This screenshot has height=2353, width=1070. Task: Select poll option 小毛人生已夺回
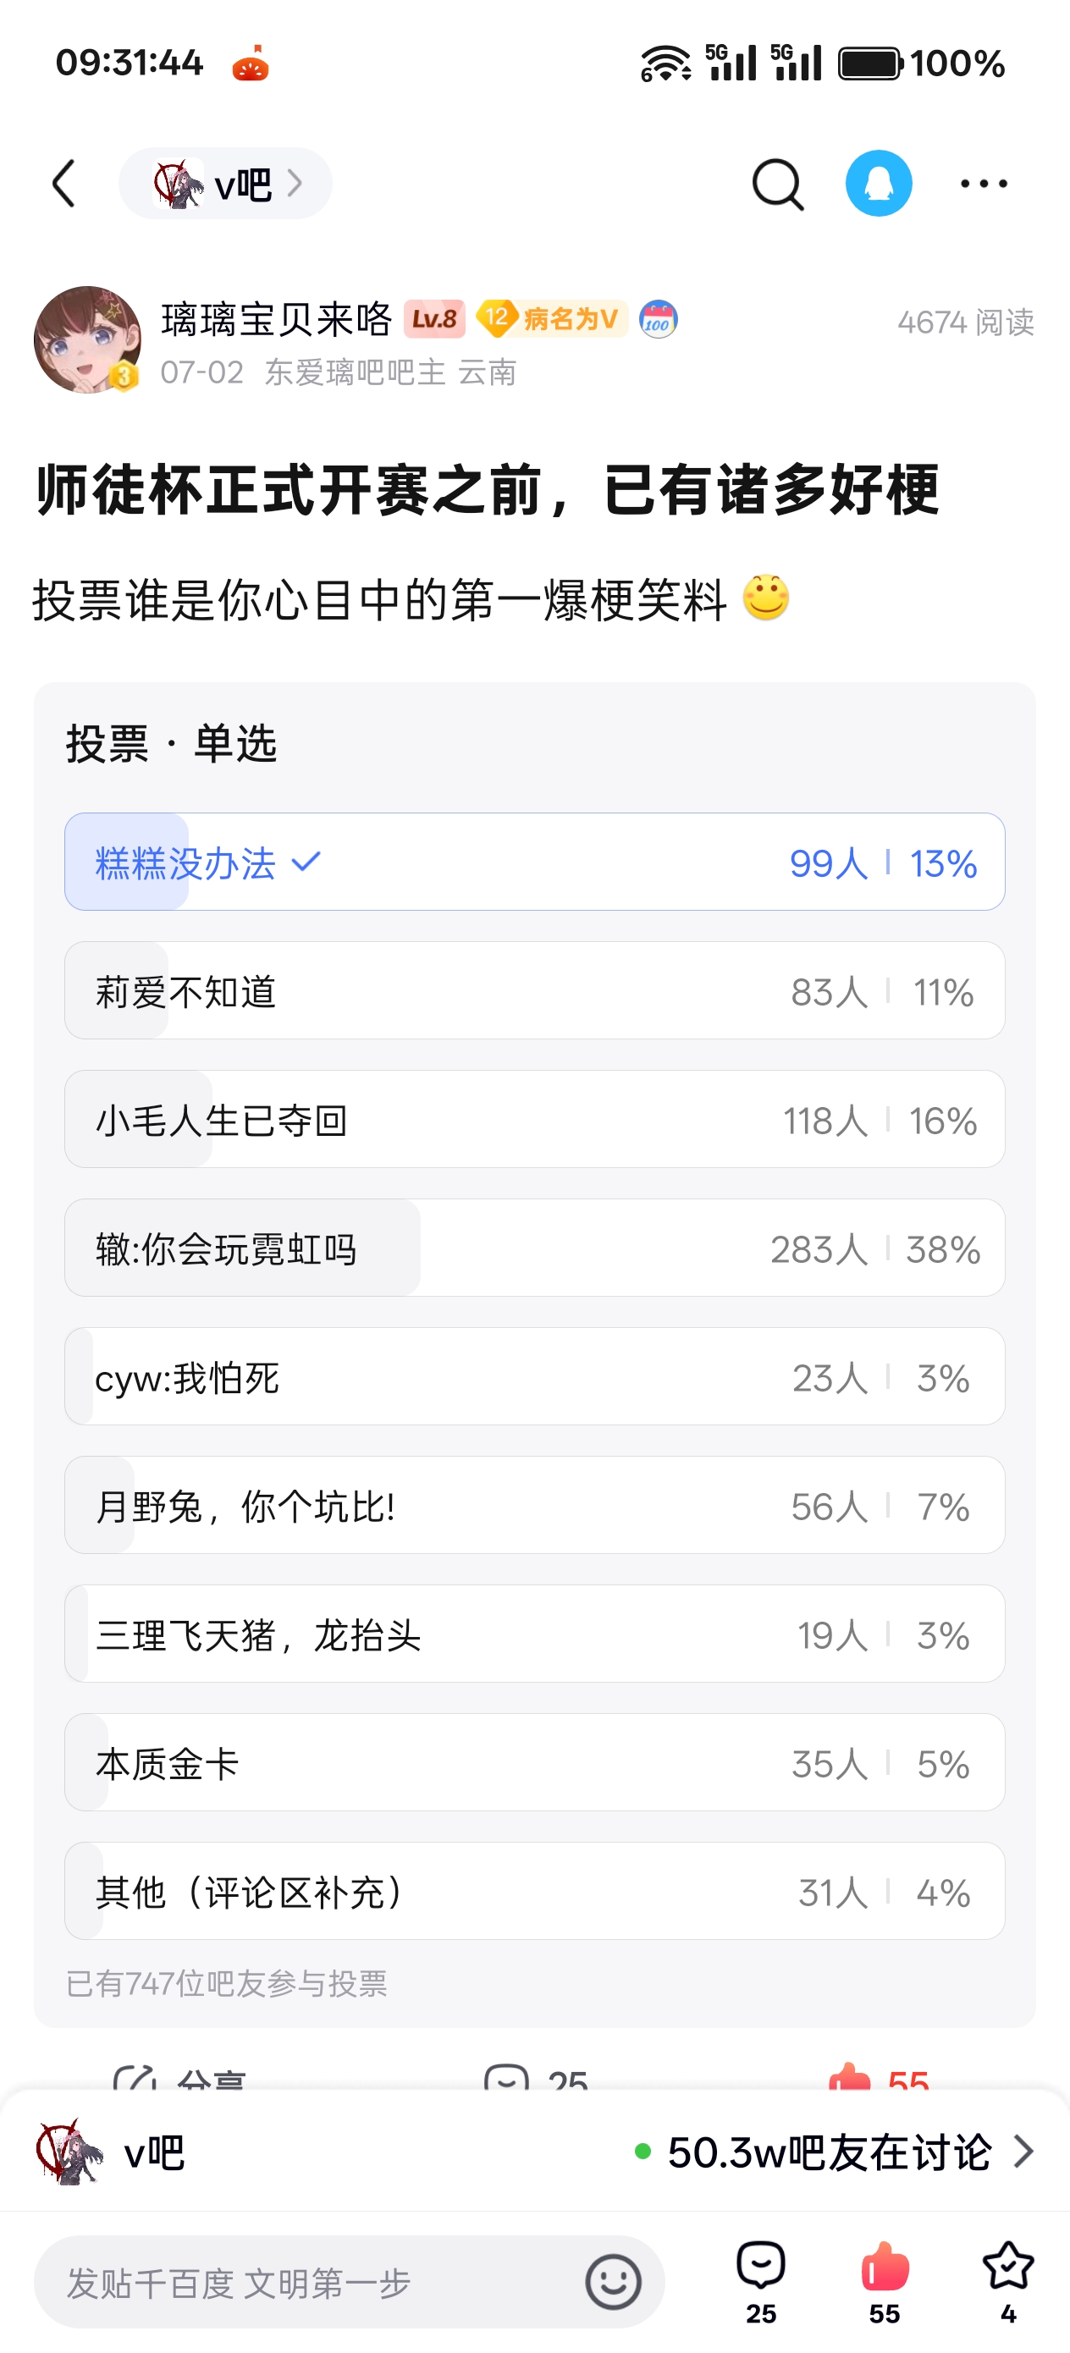click(534, 1119)
